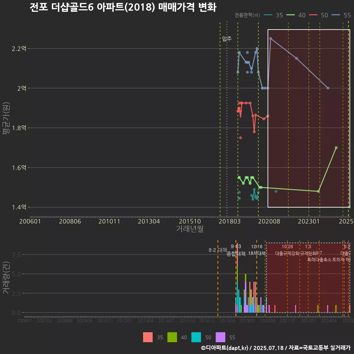
Task: Click the '1.8억' y-axis label
Action: point(19,128)
